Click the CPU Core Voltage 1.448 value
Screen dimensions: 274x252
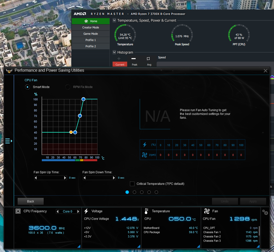[x=127, y=219]
